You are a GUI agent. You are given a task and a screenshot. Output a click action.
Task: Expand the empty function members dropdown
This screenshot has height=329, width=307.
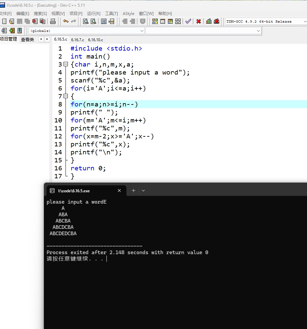(258, 31)
